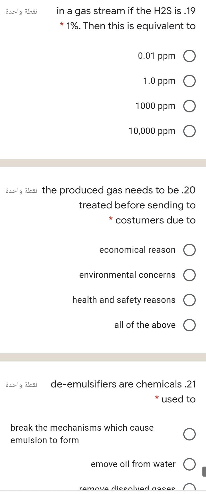
Task: Click the 'نقطة واحدة' label beside question 21
Action: click(x=21, y=384)
